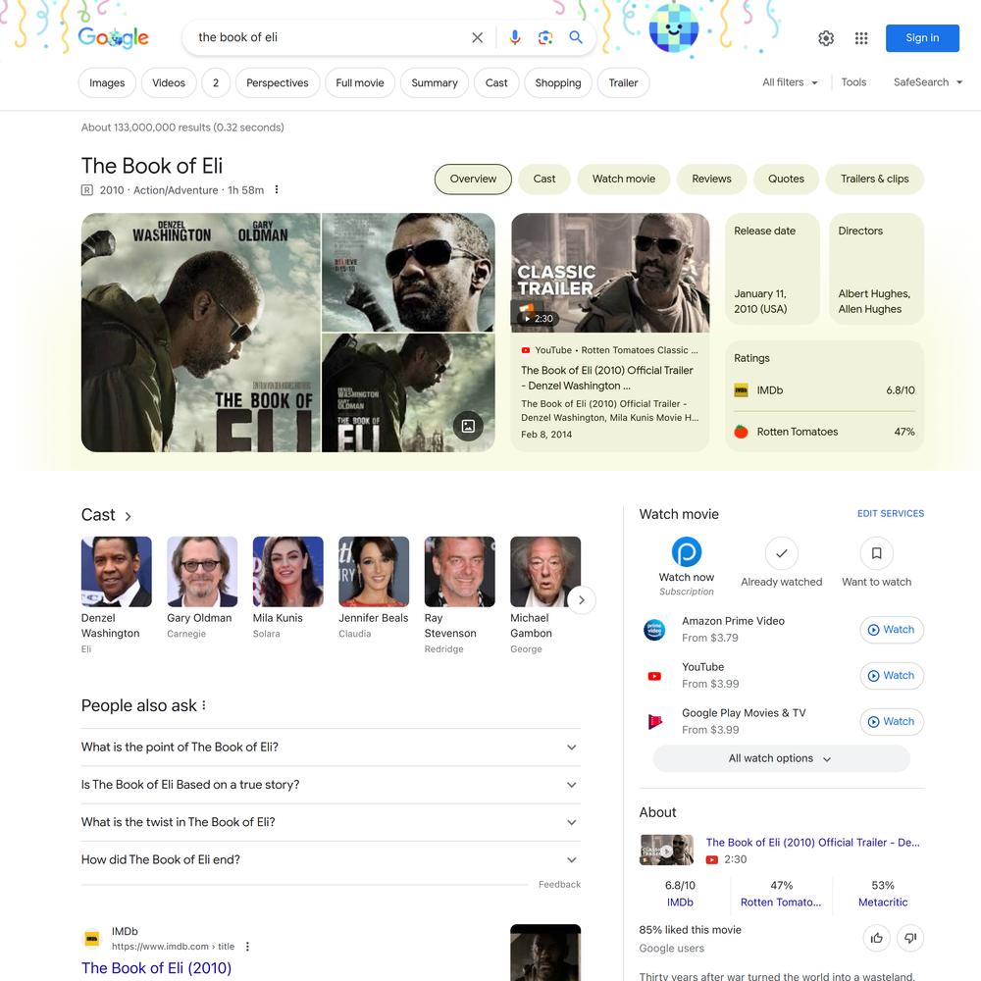Click the Sign in button
The image size is (981, 981).
point(922,38)
